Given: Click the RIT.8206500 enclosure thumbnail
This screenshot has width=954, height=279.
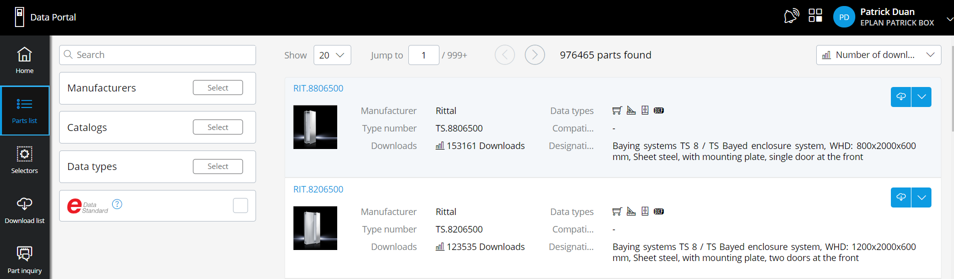Looking at the screenshot, I should (x=315, y=228).
